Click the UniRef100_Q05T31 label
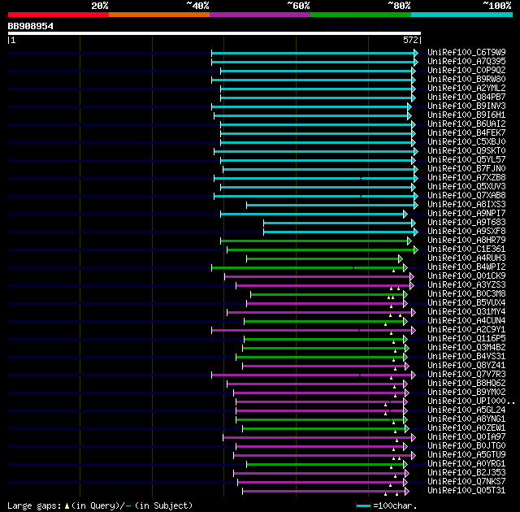Viewport: 520px width, 512px height. [x=466, y=491]
